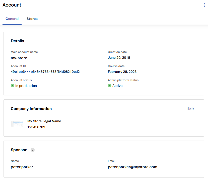Open the three-dot more options menu

[x=205, y=5]
